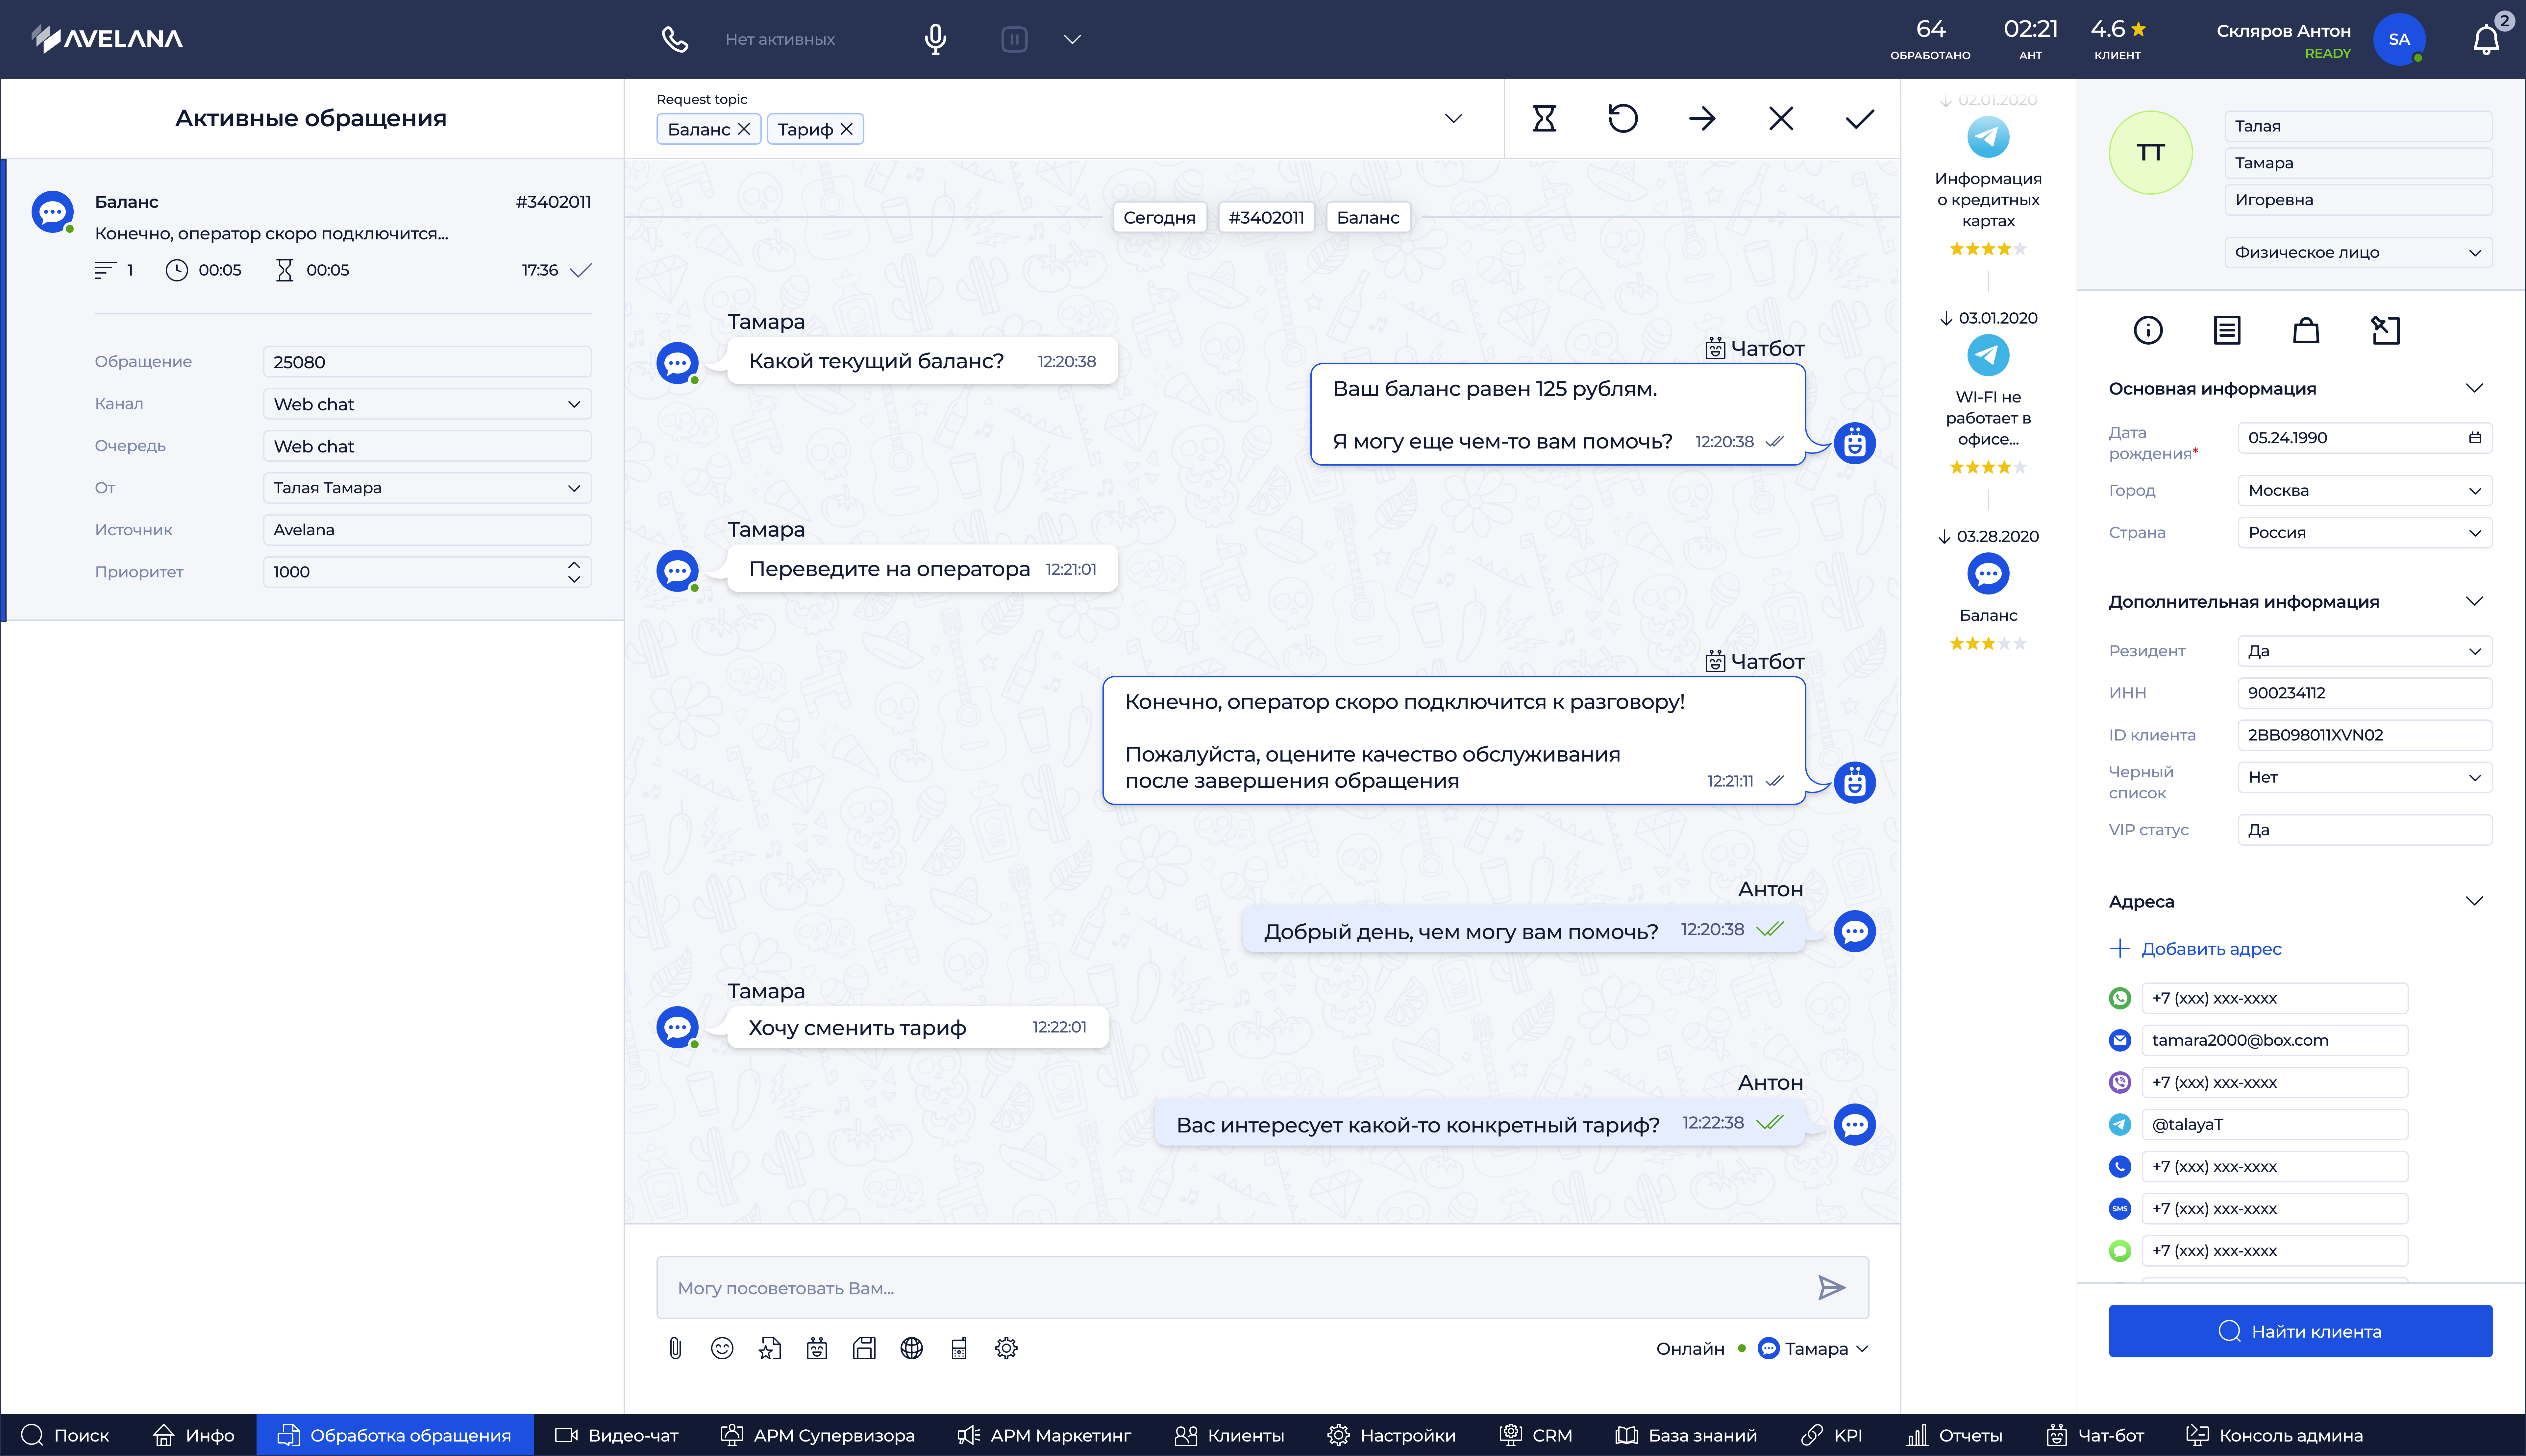
Task: Click the robot icon below input
Action: point(817,1349)
